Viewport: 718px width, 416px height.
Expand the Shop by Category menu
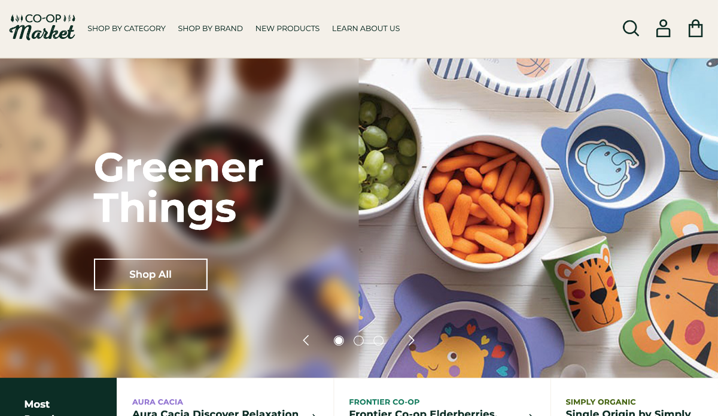pyautogui.click(x=126, y=28)
